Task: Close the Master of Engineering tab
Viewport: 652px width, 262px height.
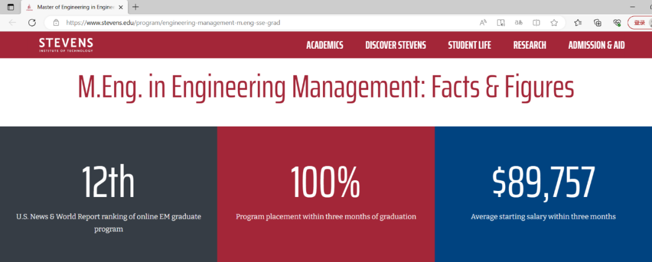Action: point(121,7)
